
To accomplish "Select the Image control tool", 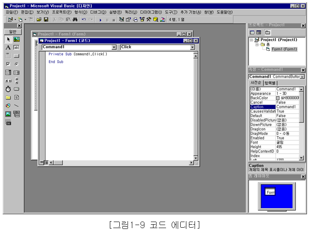I will pyautogui.click(x=8, y=114).
